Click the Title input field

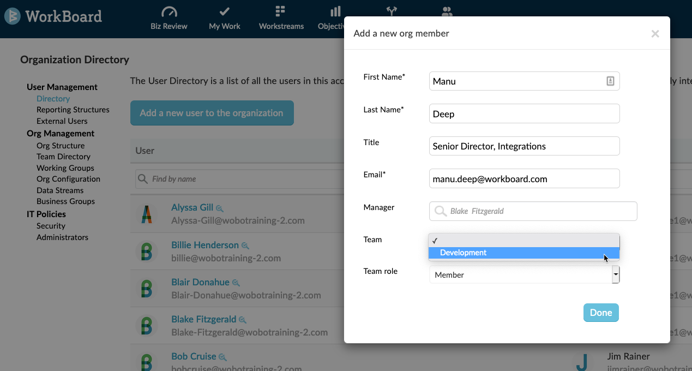pos(525,146)
